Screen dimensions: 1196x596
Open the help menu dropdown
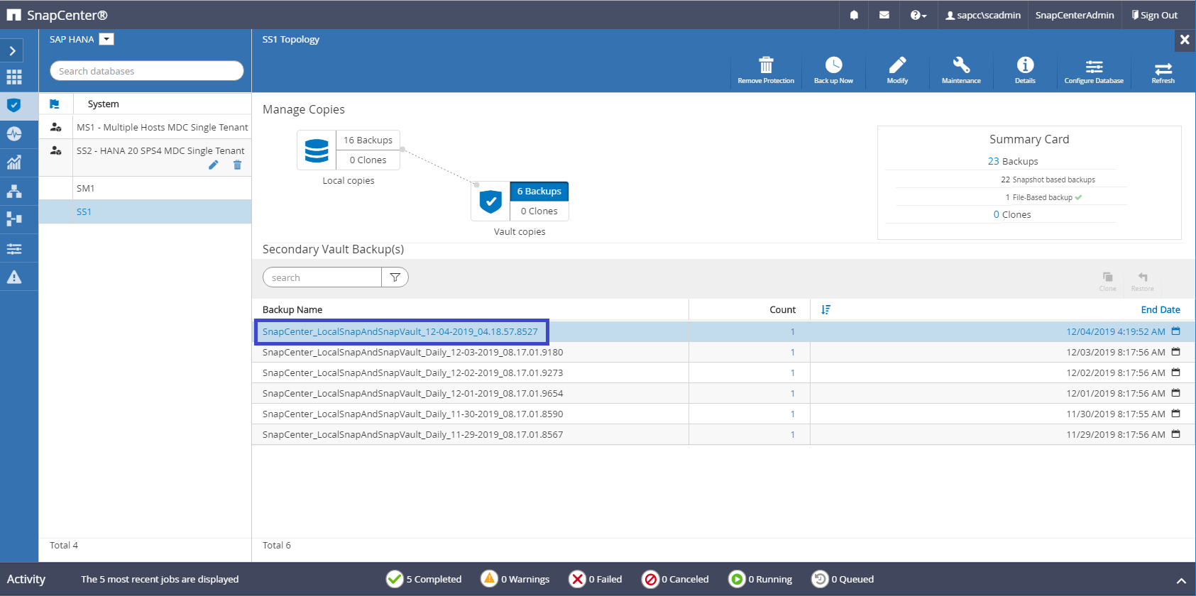[x=918, y=15]
